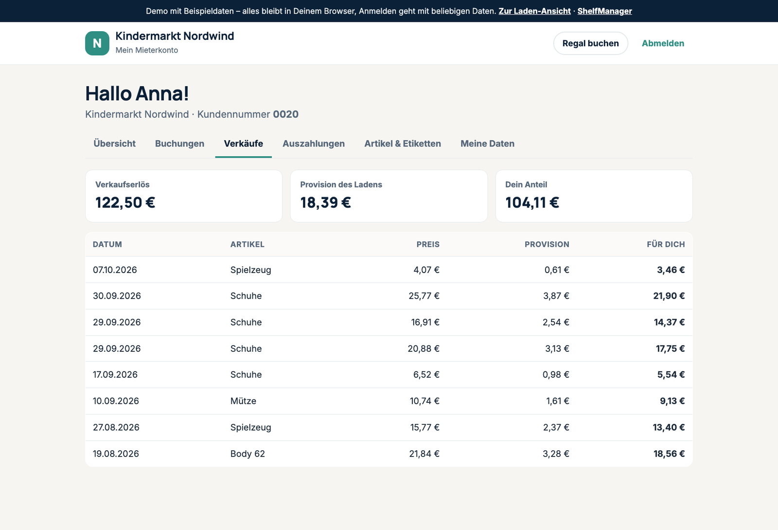Select the Verkäufe tab
This screenshot has height=530, width=778.
click(243, 144)
